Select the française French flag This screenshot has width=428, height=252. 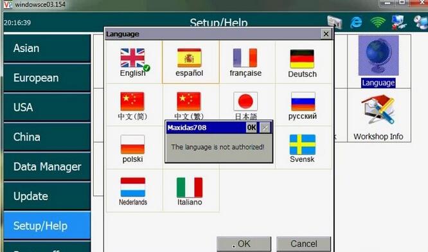[245, 58]
